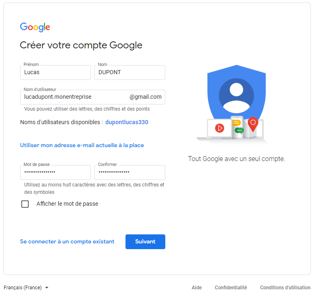Focus the Confirmer password field

tap(130, 173)
